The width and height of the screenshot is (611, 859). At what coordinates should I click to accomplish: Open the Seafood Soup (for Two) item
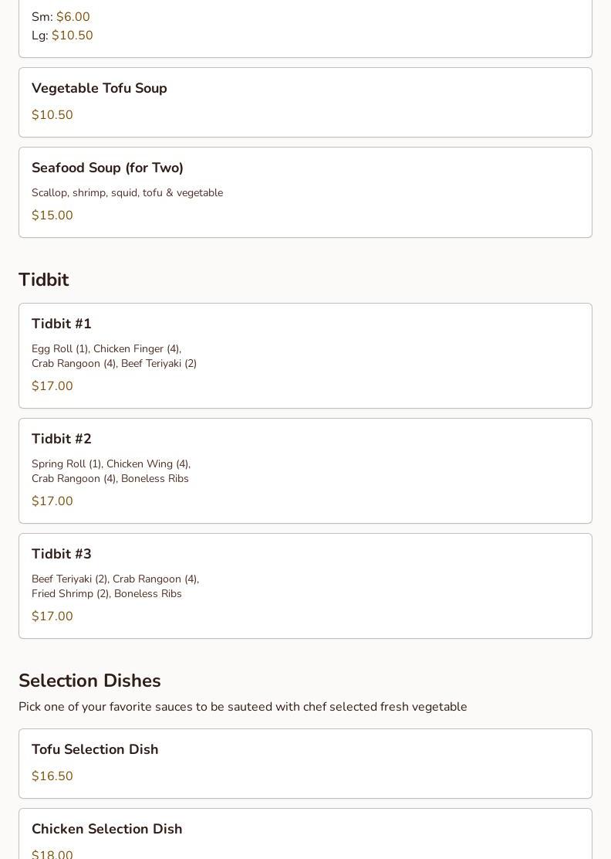107,168
